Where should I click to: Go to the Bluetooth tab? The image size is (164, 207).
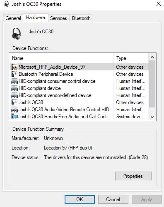click(81, 18)
